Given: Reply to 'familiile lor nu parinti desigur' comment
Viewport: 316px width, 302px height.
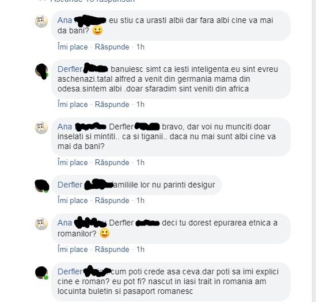Looking at the screenshot, I should pos(112,201).
